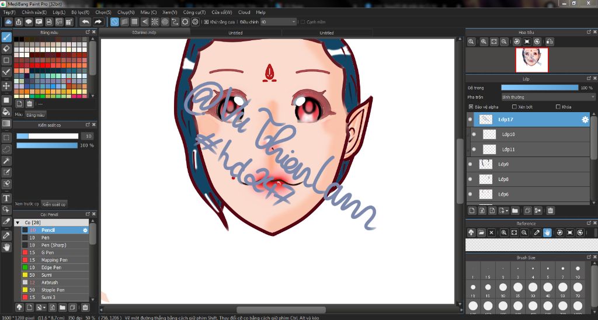Open settings gear for layer Lớp17
This screenshot has height=320, width=598.
(x=585, y=120)
